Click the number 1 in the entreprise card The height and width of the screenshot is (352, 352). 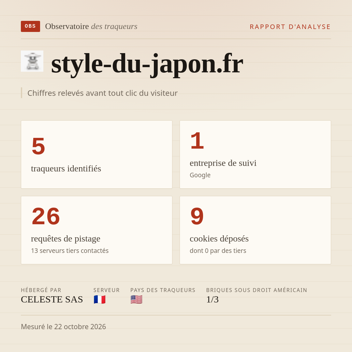tap(197, 141)
